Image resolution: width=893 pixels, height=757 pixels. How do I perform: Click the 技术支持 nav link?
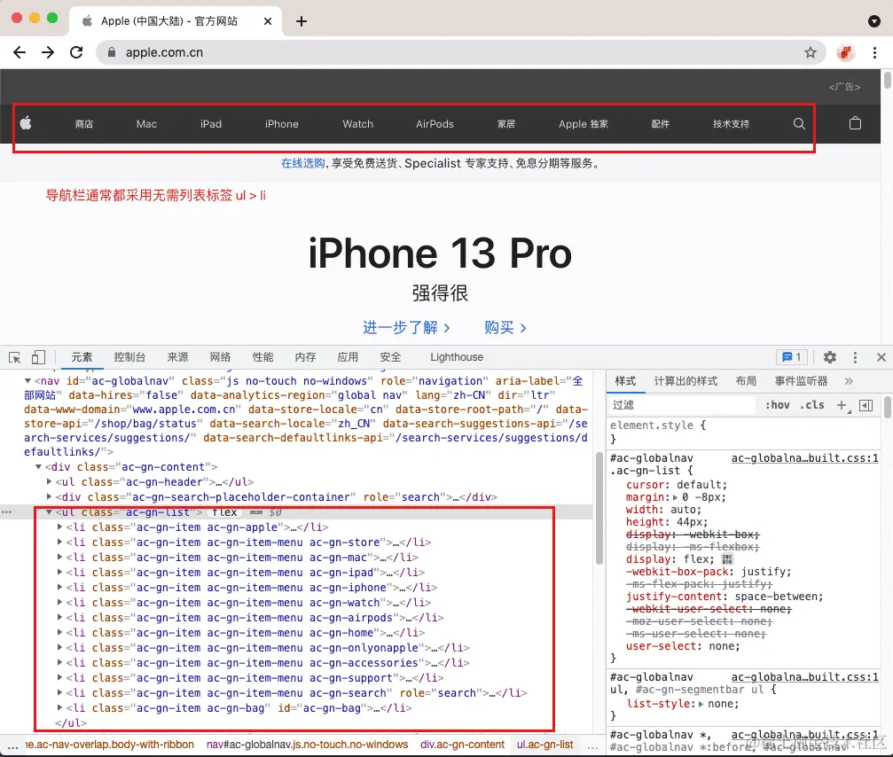(731, 124)
